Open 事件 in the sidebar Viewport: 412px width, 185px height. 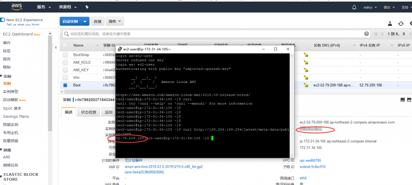click(x=7, y=43)
